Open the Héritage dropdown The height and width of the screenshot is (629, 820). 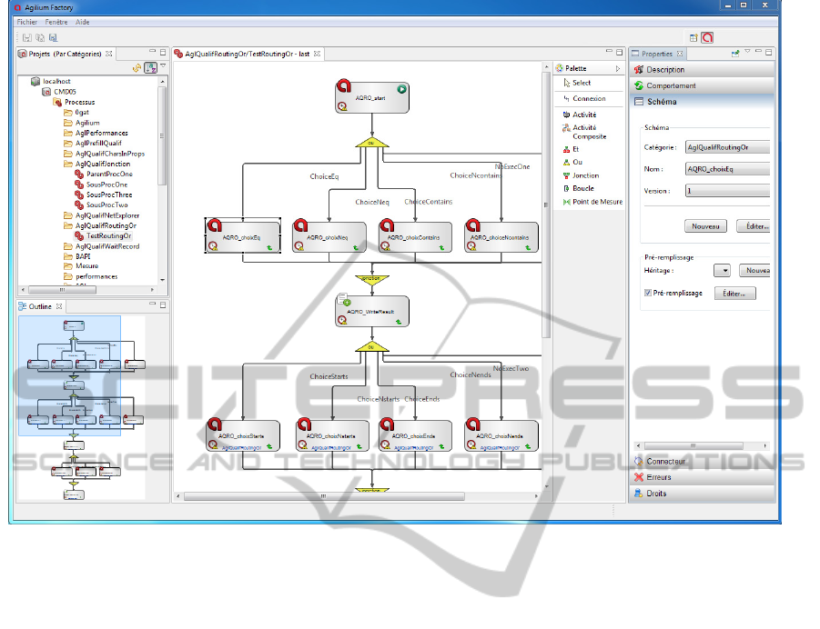point(722,270)
